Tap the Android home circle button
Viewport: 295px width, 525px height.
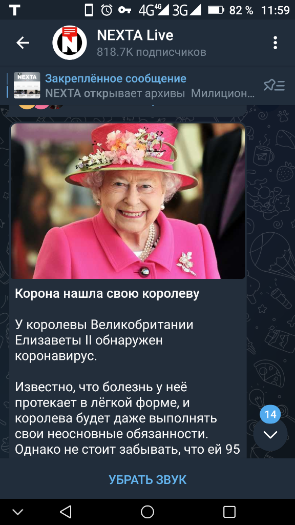point(147,512)
